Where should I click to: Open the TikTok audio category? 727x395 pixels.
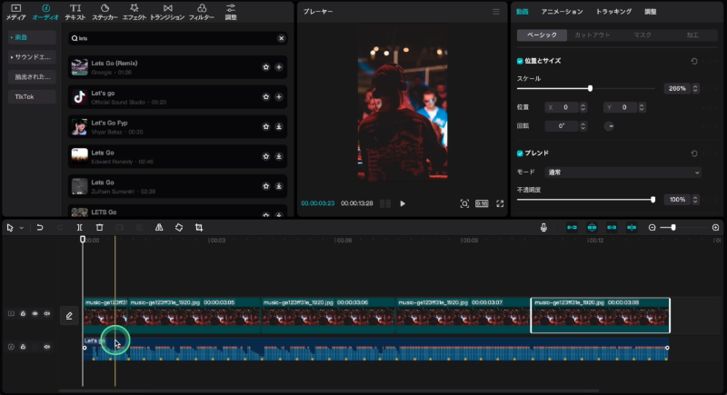click(x=32, y=97)
